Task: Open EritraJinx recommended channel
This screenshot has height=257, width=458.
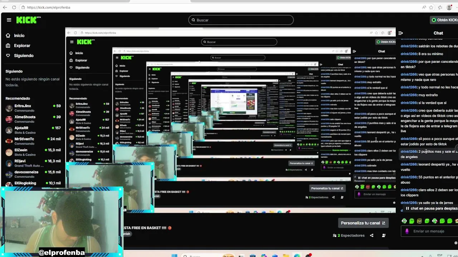Action: pyautogui.click(x=33, y=108)
